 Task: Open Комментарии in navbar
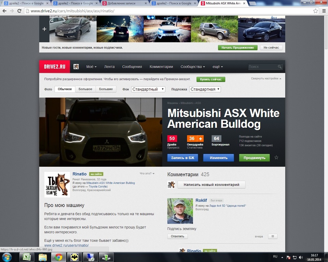point(161,67)
